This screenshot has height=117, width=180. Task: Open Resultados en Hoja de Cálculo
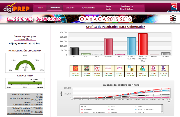pos(127,8)
